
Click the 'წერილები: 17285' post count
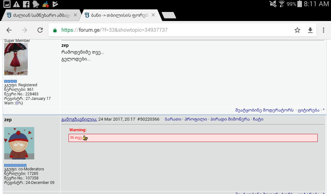pyautogui.click(x=21, y=174)
